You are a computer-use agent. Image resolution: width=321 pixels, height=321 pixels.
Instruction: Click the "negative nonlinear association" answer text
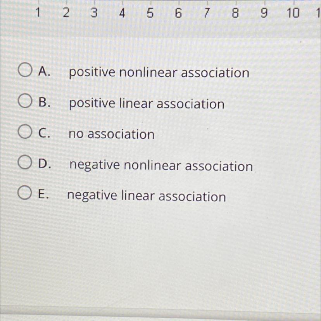pos(161,166)
